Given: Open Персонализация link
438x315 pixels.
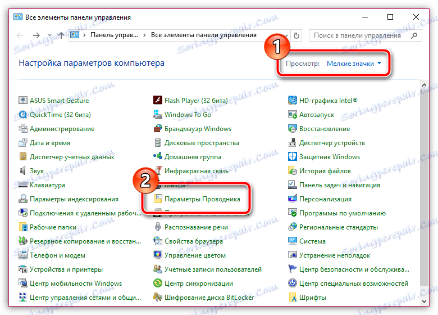Looking at the screenshot, I should click(x=325, y=199).
